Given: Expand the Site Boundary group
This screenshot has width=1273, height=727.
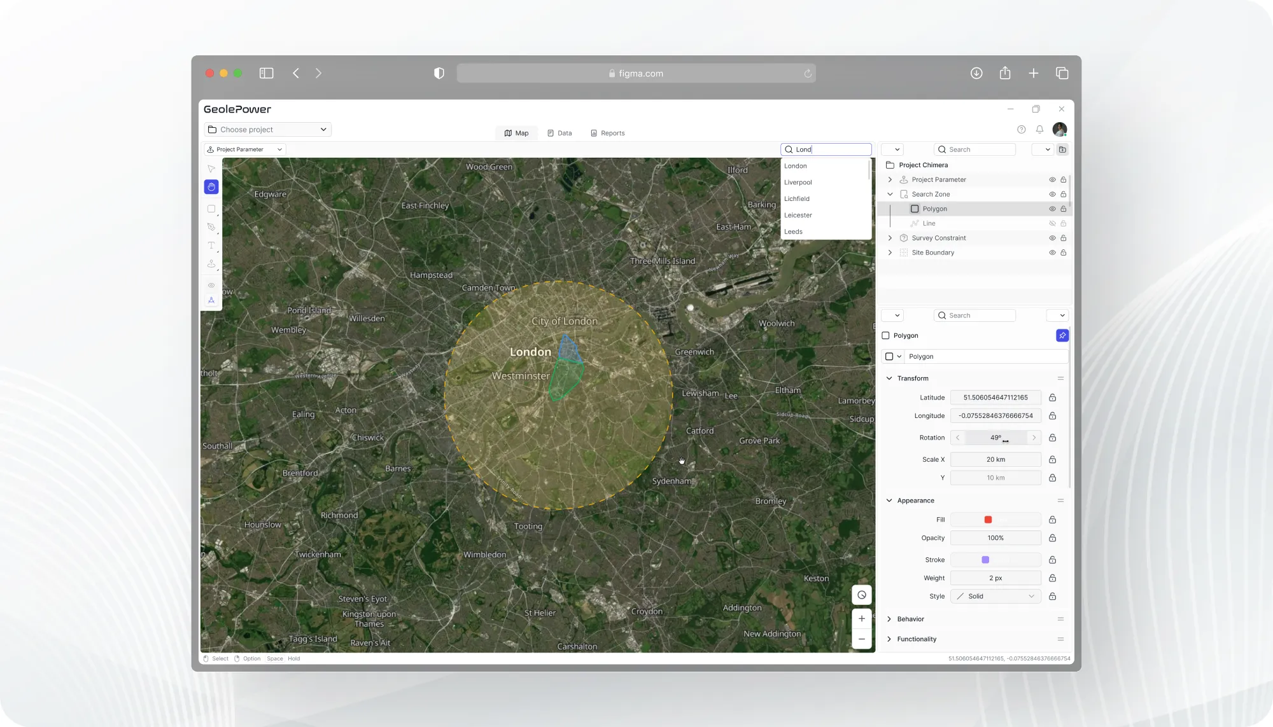Looking at the screenshot, I should pyautogui.click(x=890, y=253).
